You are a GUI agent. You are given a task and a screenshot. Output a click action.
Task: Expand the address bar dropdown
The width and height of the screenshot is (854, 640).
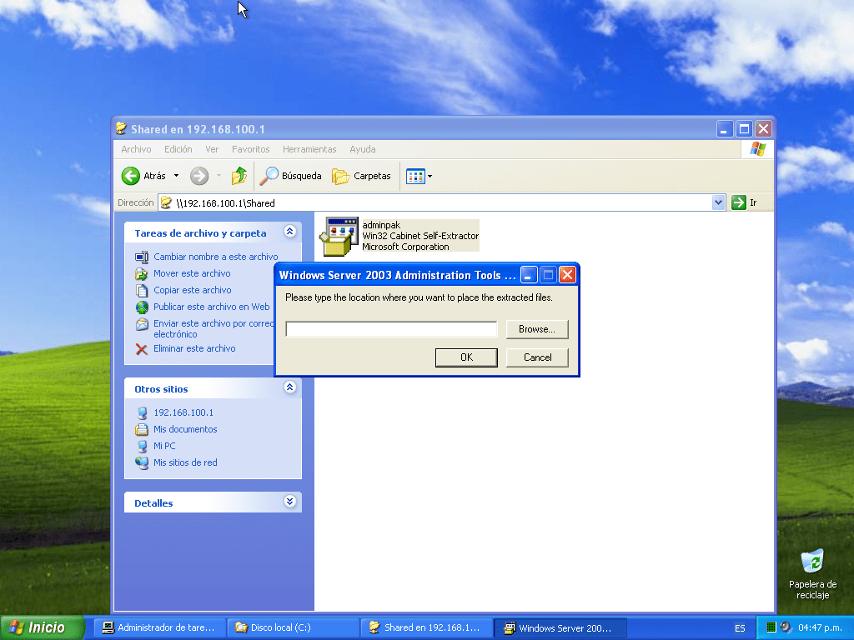coord(719,202)
